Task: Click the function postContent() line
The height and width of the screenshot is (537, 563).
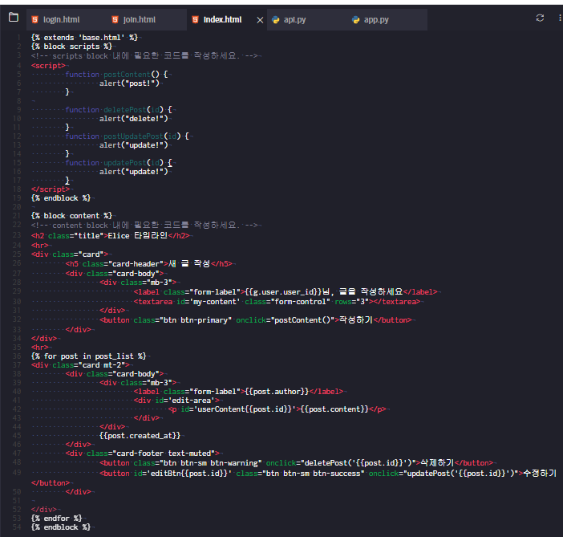Action: [x=116, y=75]
